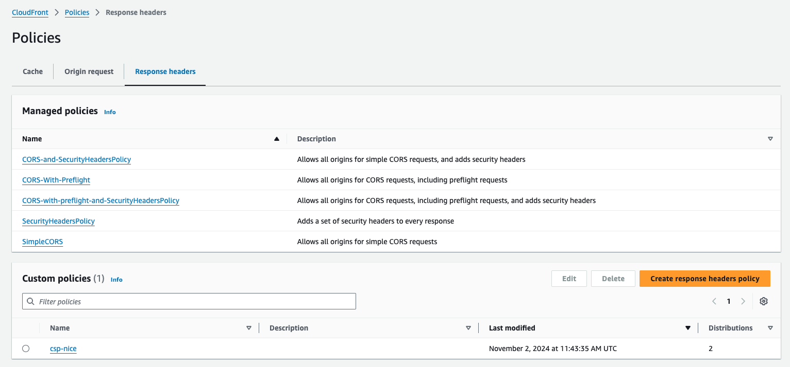This screenshot has height=367, width=790.
Task: Sort custom policies by Name arrow
Action: (x=249, y=328)
